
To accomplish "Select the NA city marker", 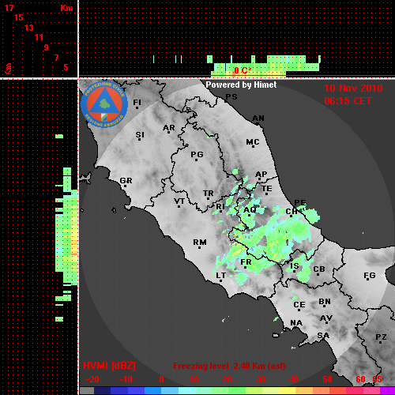I will tap(296, 323).
